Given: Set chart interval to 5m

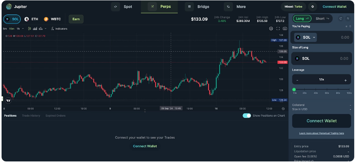Looking at the screenshot, I should [5, 29].
